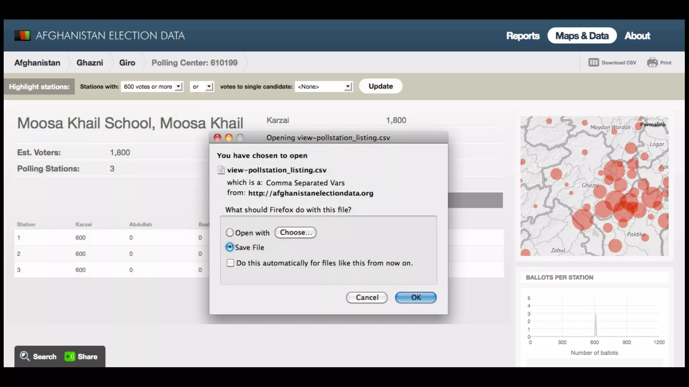Open the Reports menu item

(x=523, y=36)
